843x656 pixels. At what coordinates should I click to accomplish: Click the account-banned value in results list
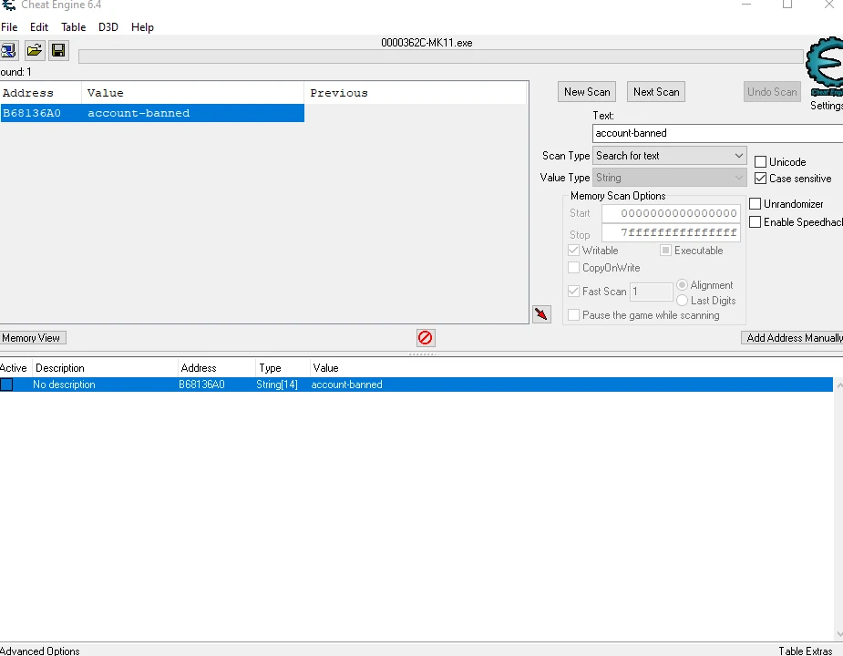(x=139, y=113)
